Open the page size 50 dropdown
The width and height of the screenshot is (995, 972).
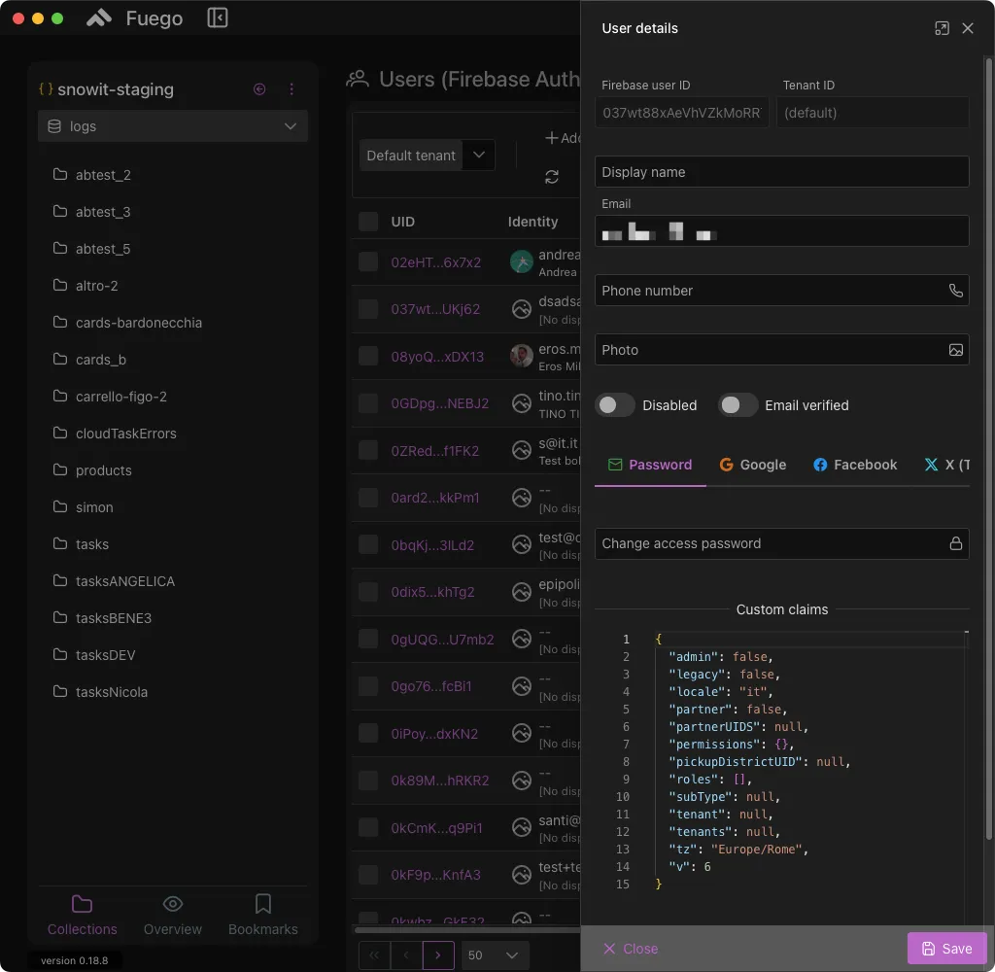tap(495, 955)
